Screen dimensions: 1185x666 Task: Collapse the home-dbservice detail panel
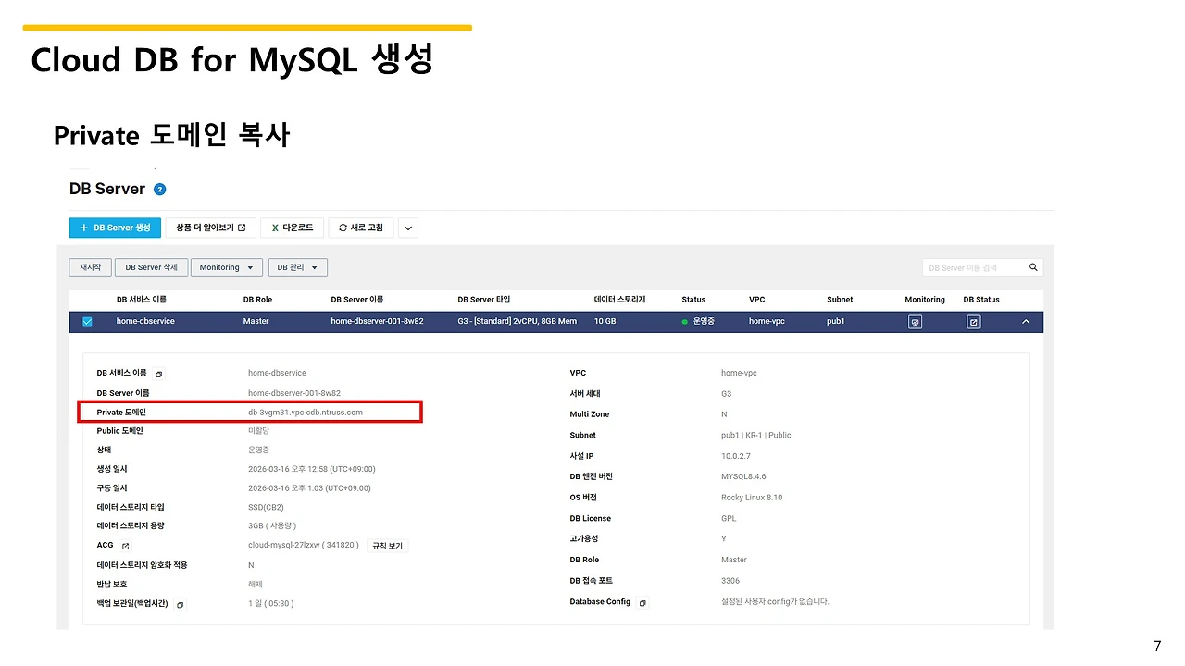click(1025, 321)
